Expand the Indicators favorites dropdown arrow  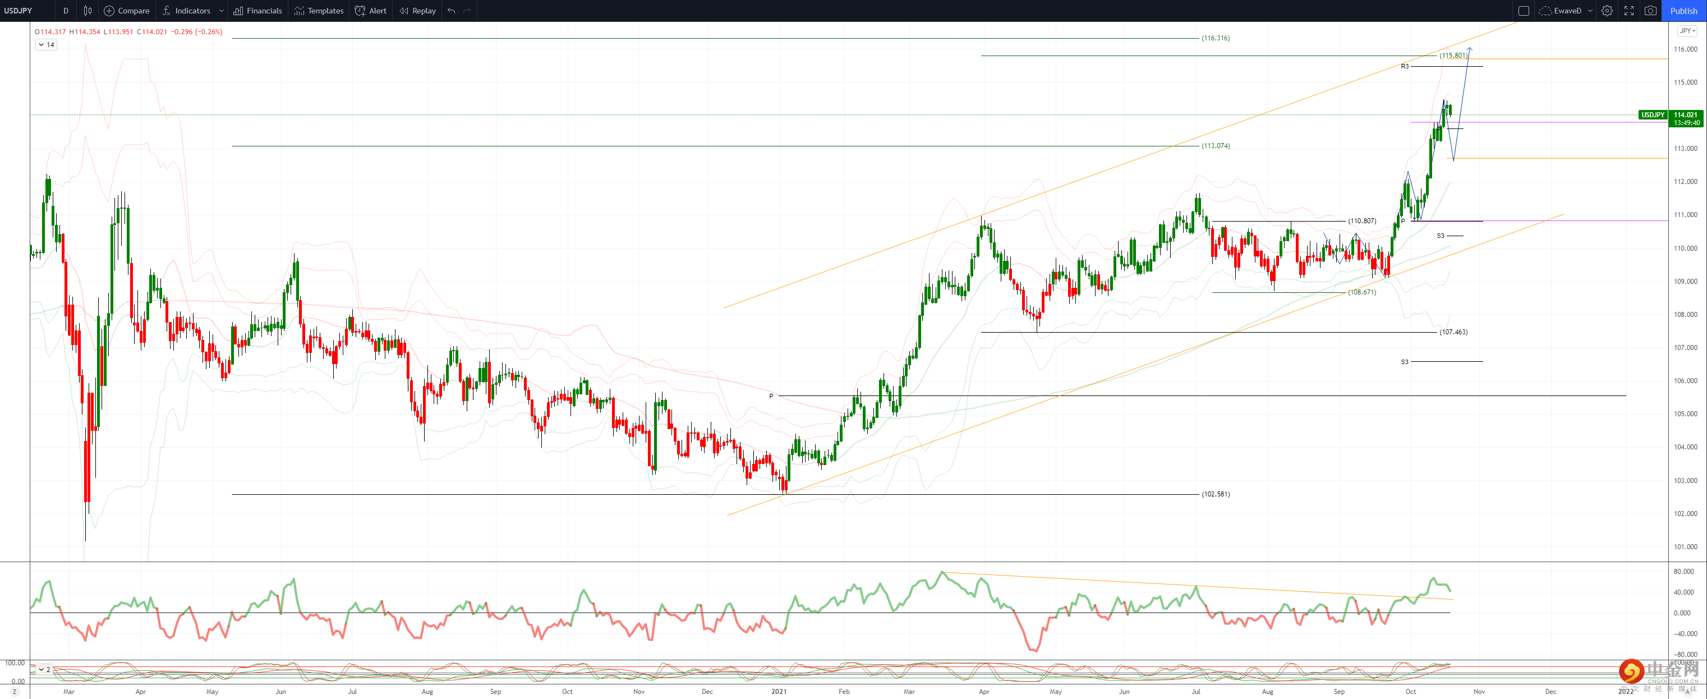222,11
